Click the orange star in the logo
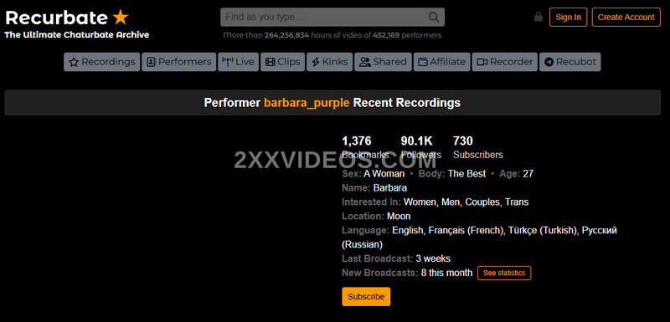Viewport: 670px width, 322px height. (121, 18)
